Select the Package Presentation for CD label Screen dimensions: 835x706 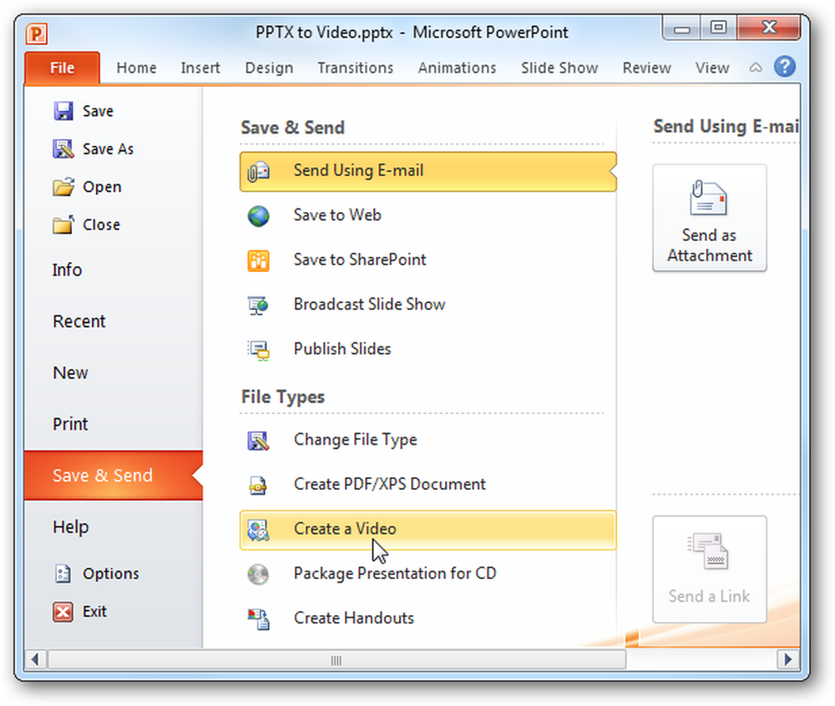pyautogui.click(x=395, y=573)
